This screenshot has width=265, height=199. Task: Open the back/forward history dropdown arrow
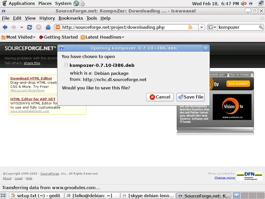coord(22,27)
